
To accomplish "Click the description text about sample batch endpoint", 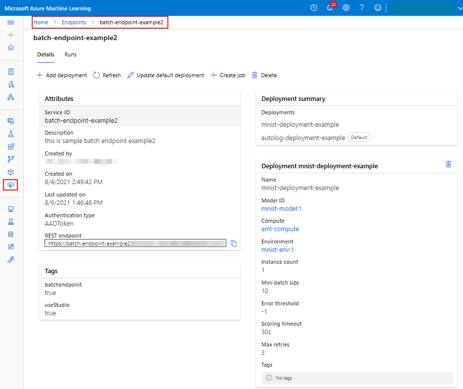I will pos(100,141).
